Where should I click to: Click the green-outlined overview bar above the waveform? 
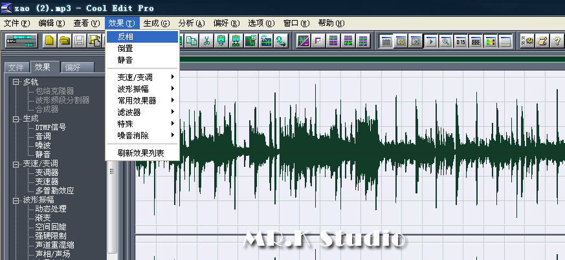[x=372, y=59]
